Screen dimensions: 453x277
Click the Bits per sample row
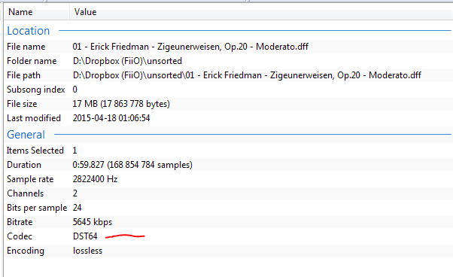tap(228, 208)
